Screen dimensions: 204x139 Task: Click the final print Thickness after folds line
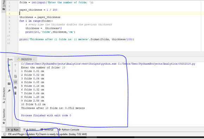[77, 39]
